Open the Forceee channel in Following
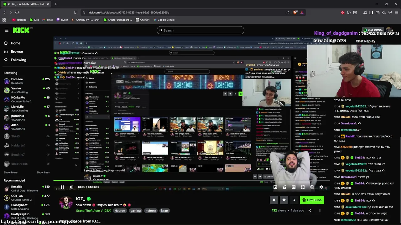Image resolution: width=401 pixels, height=225 pixels. click(26, 81)
